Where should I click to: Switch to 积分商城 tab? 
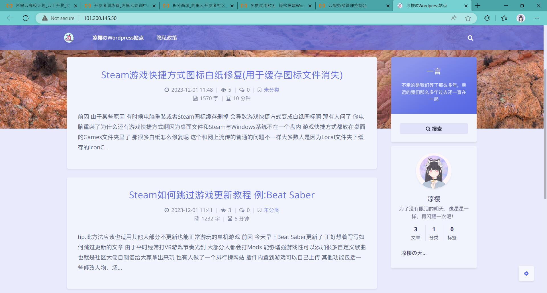coord(198,6)
